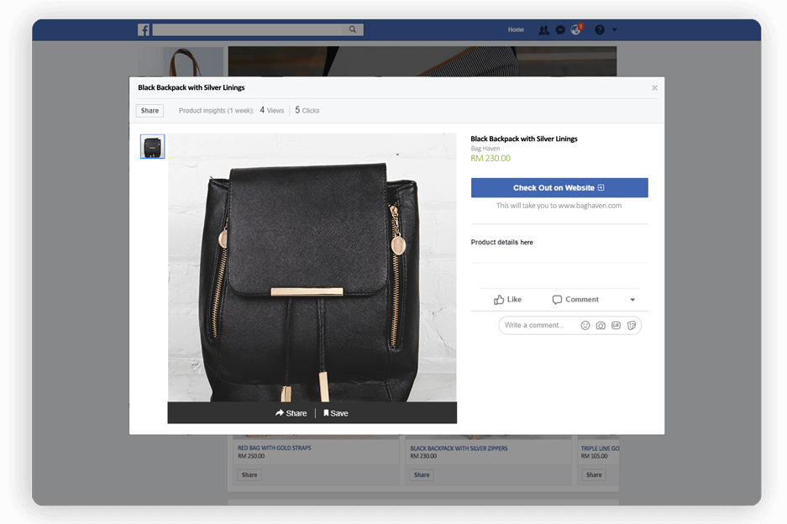The width and height of the screenshot is (787, 524).
Task: Add a sticker to the comment
Action: coord(632,325)
